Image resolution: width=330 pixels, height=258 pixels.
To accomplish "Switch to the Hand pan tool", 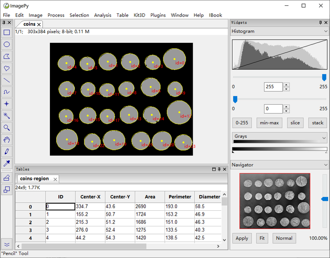I will point(7,140).
